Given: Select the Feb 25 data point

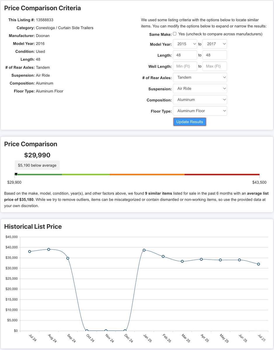Looking at the screenshot, I should [x=163, y=256].
